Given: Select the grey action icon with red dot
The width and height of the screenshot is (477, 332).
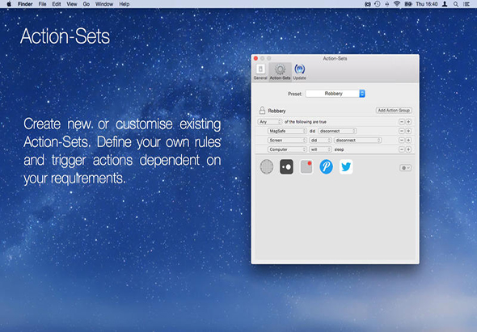Looking at the screenshot, I should pos(306,167).
